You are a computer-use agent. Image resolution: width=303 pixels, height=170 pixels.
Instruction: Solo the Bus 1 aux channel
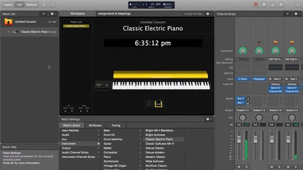tap(295, 167)
